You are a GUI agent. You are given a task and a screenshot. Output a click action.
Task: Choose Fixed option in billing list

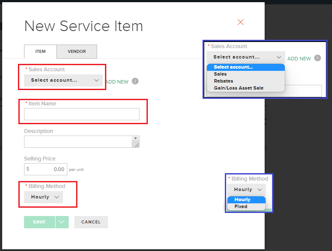tap(246, 206)
